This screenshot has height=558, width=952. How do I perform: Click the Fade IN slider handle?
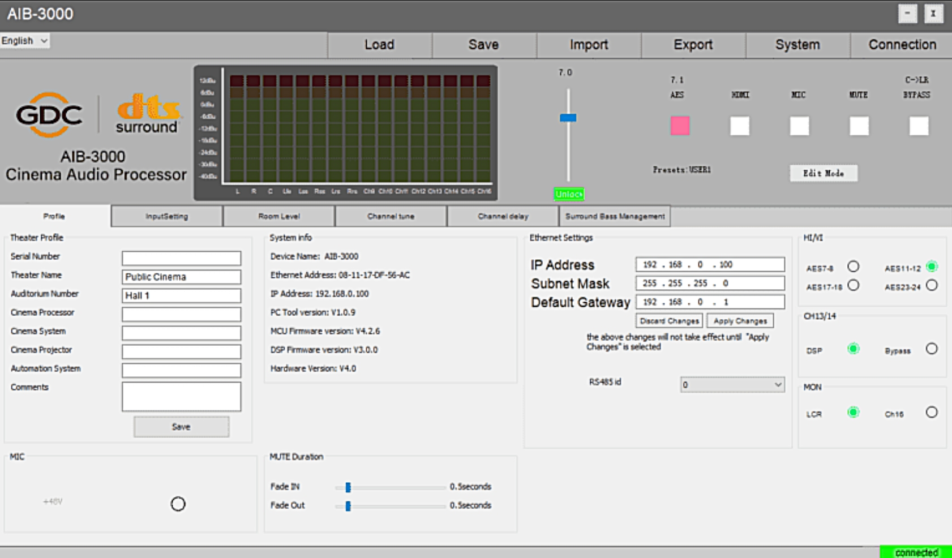(x=348, y=487)
